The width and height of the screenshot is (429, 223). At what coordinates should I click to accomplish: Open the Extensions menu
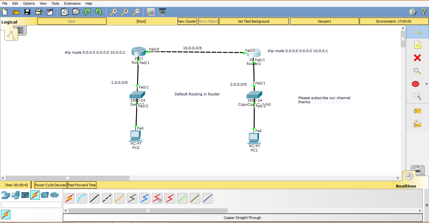coord(72,3)
